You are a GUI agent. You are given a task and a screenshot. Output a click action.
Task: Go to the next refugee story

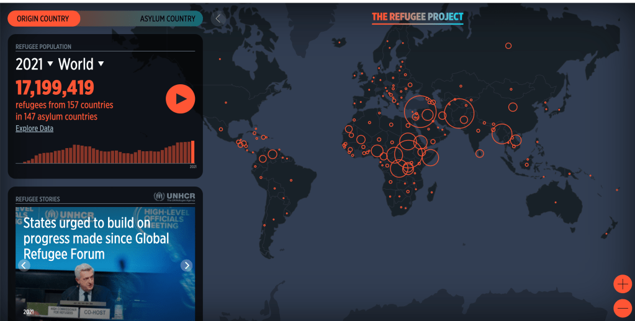pyautogui.click(x=186, y=265)
